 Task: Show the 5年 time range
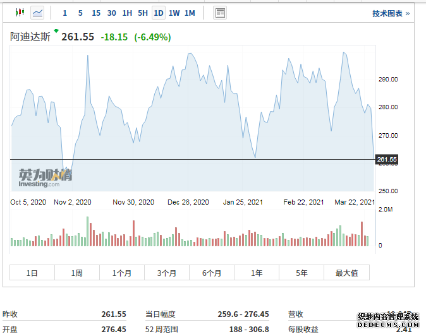click(301, 273)
